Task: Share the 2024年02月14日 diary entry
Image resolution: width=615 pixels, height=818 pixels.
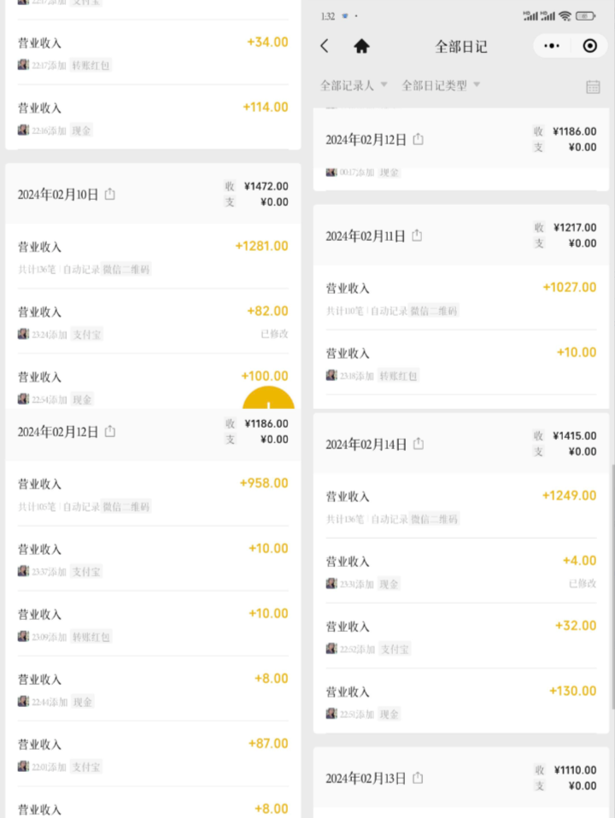Action: [x=419, y=444]
